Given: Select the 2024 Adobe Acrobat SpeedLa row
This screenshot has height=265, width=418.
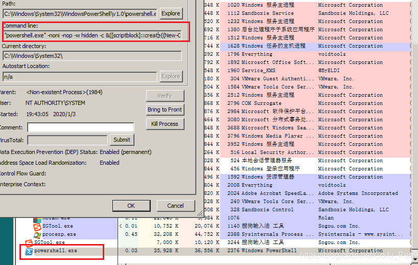Looking at the screenshot, I should [308, 193].
